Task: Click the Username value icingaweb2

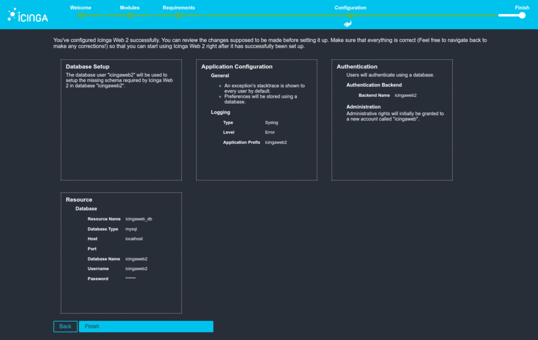Action: (136, 269)
